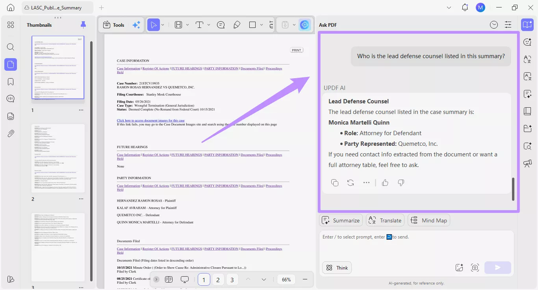Toggle the Think mode button
Viewport: 538px width, 290px height.
(337, 268)
